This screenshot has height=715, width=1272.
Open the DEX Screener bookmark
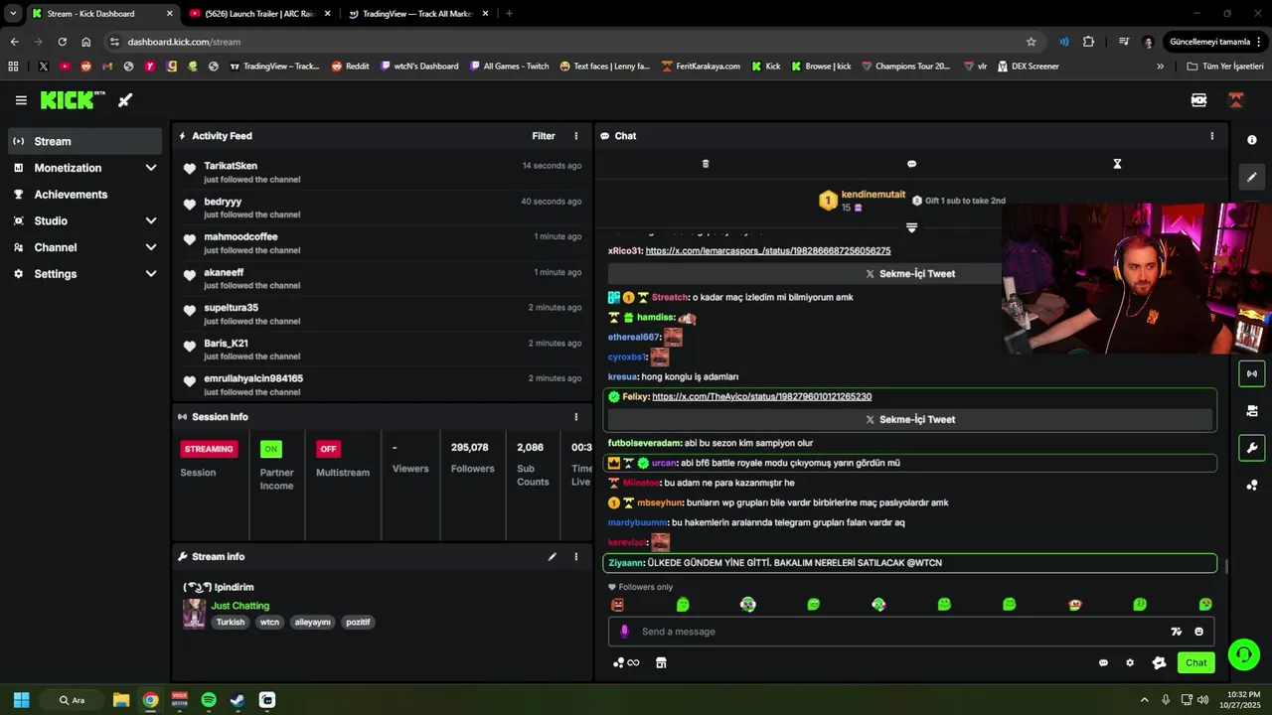pos(1029,67)
